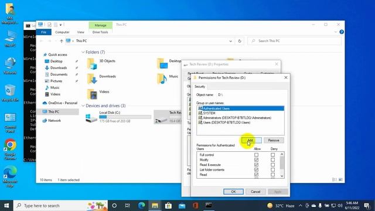Open Explorer help question mark icon
The width and height of the screenshot is (375, 211).
(342, 32)
